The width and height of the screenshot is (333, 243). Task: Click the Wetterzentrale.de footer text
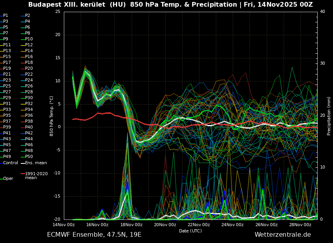[282, 235]
